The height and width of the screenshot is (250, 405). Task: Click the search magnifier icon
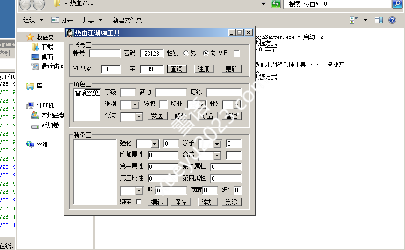click(397, 4)
